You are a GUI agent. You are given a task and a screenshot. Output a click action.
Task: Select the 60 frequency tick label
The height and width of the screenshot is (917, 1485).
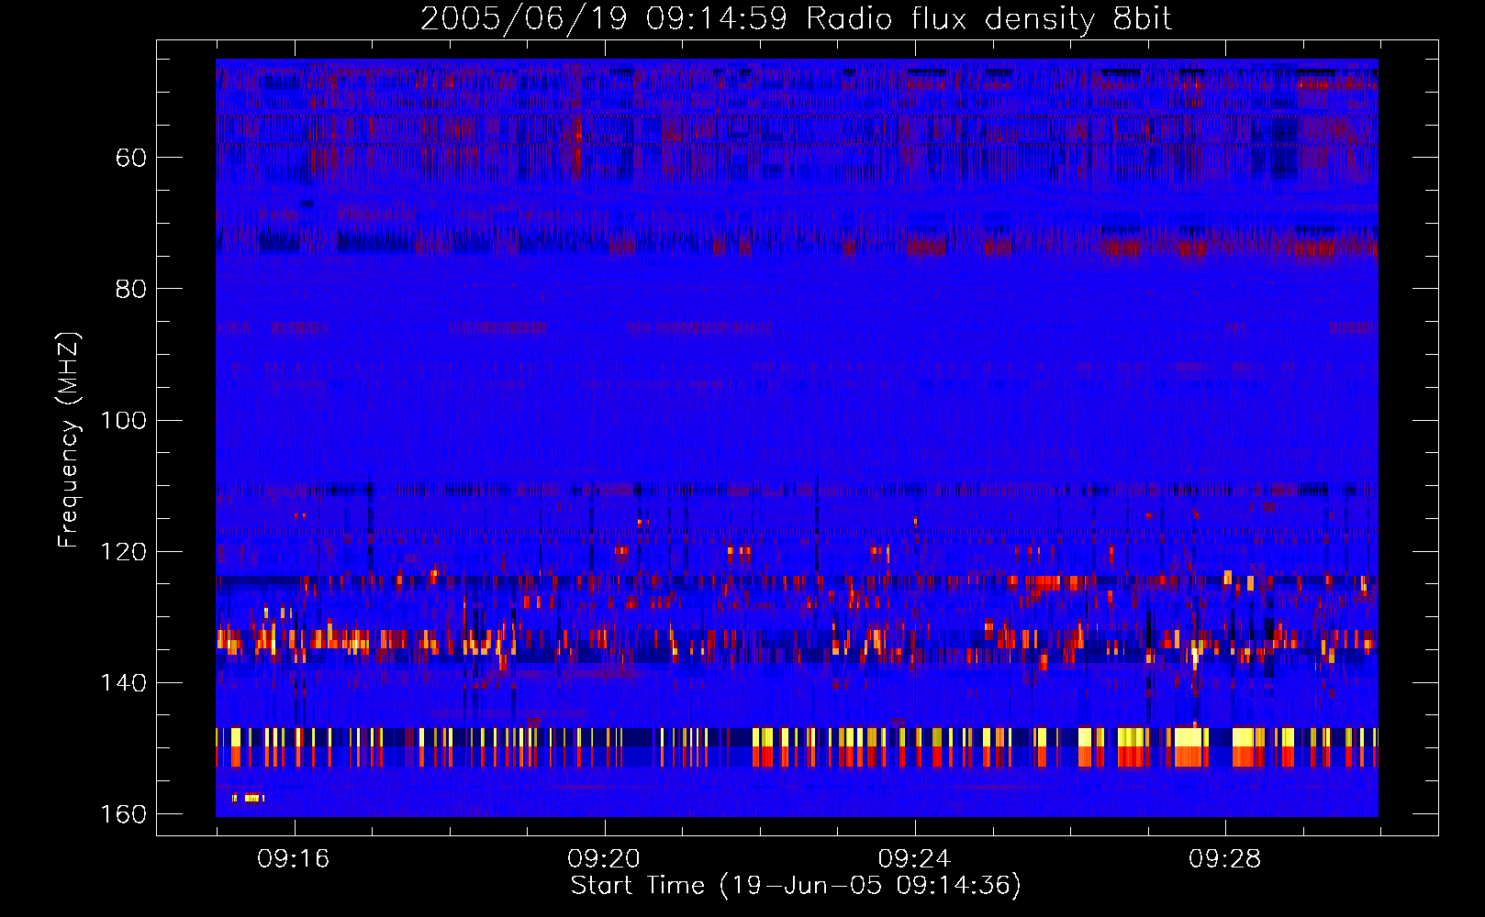[x=131, y=158]
